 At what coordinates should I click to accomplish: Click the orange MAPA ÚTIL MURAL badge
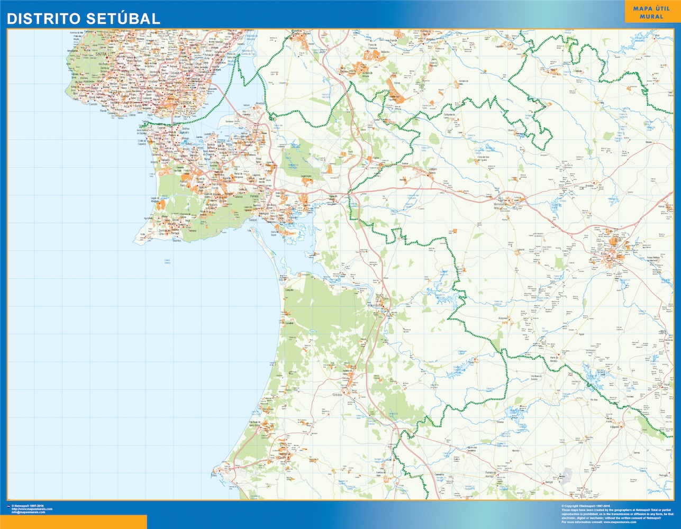click(x=651, y=12)
